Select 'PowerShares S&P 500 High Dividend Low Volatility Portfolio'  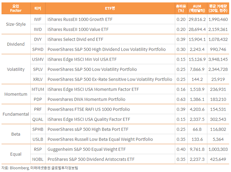tap(107, 49)
